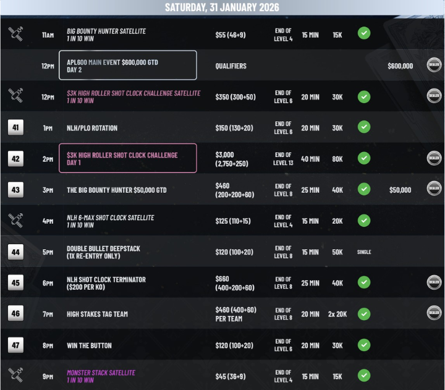Image resolution: width=445 pixels, height=390 pixels.
Task: Click dealer chip icon on APL600 Main Event row
Action: (x=434, y=66)
